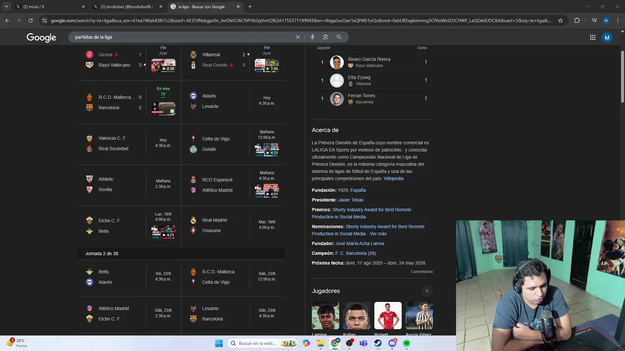Open Betis vs Alavés jornada 2 match
625x351 pixels.
(129, 277)
